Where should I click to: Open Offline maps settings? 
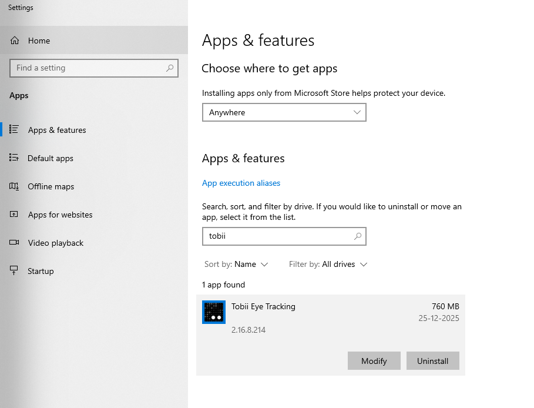tap(94, 186)
